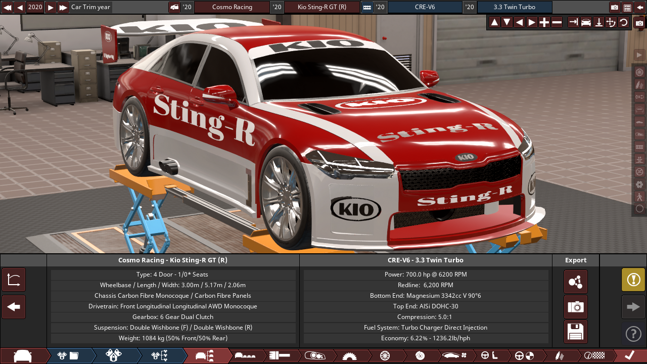Toggle the walking person icon
Screen dimensions: 647x364
[x=639, y=196]
